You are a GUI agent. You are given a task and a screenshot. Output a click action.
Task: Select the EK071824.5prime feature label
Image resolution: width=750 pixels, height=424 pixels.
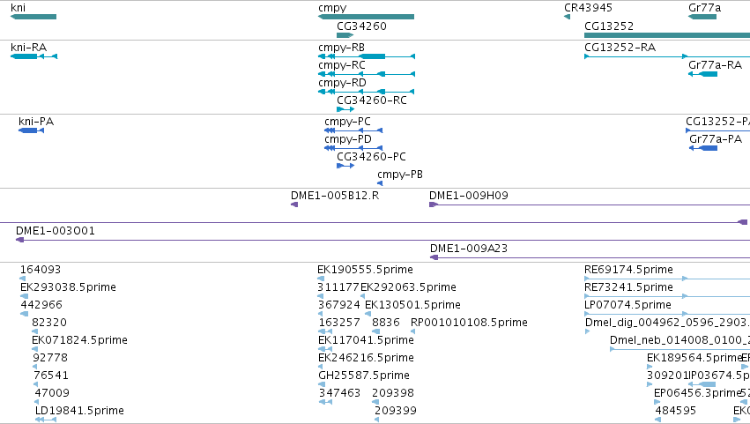point(79,341)
